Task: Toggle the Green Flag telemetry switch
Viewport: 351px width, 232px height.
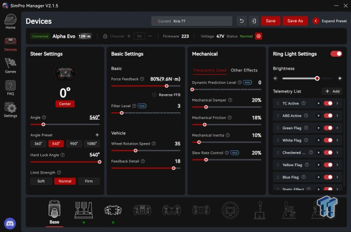Action: pos(328,128)
